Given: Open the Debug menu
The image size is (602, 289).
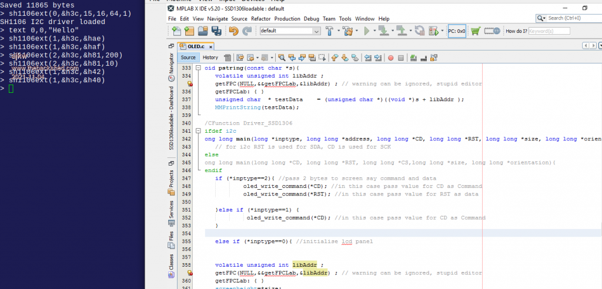Looking at the screenshot, I should pos(312,18).
